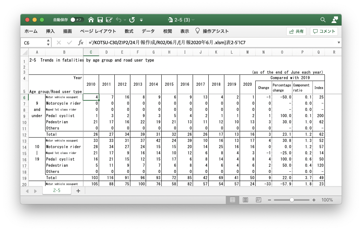The height and width of the screenshot is (231, 362).
Task: Click the zoom out minus button
Action: [269, 200]
